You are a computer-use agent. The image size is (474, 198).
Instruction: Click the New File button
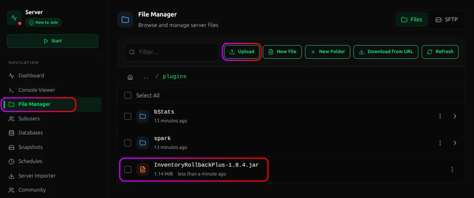[x=282, y=52]
